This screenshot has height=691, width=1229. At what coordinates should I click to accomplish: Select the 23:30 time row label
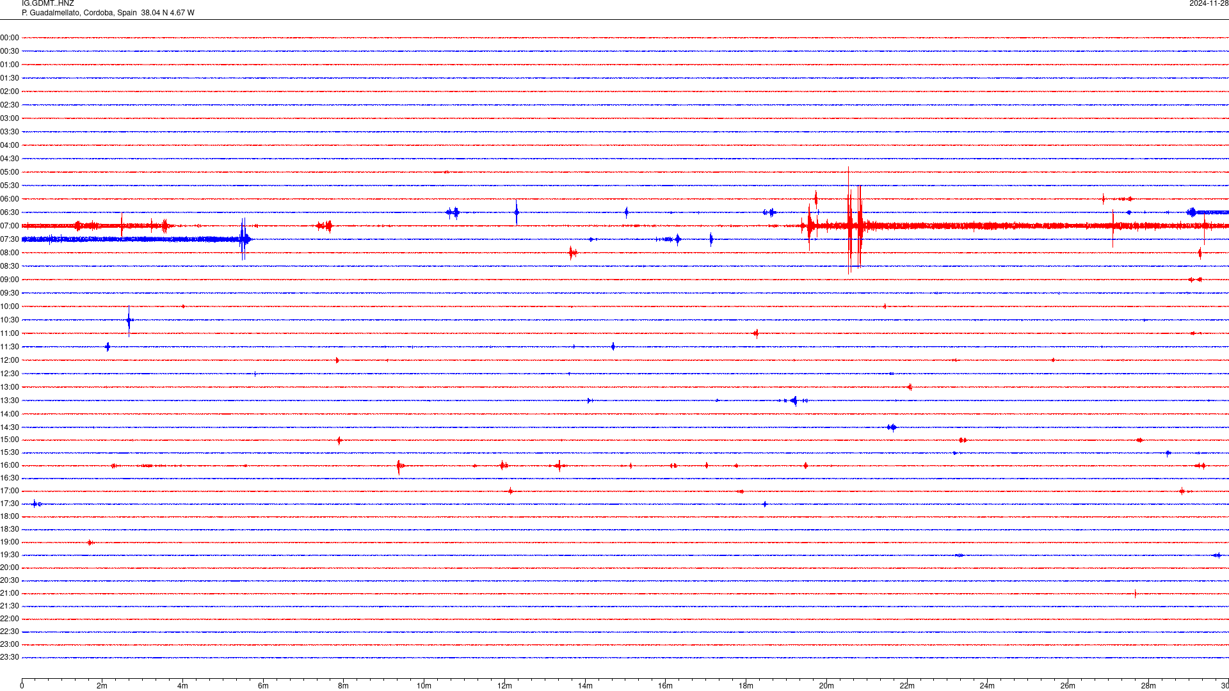coord(10,657)
